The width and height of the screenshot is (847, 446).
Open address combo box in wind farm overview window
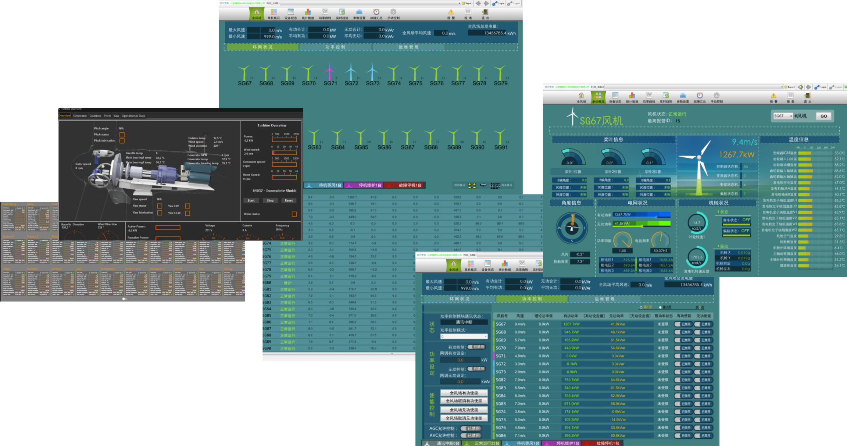[x=371, y=3]
